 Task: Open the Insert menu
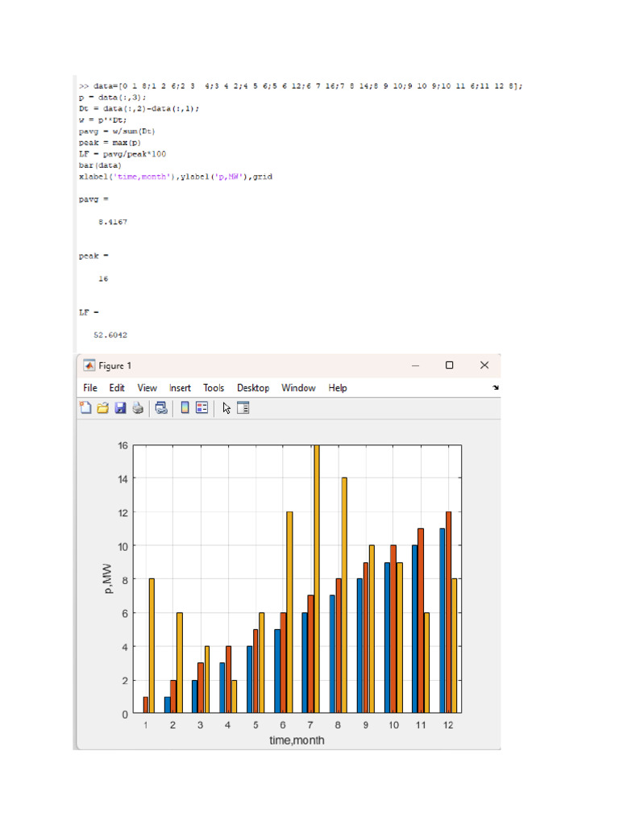[x=180, y=388]
